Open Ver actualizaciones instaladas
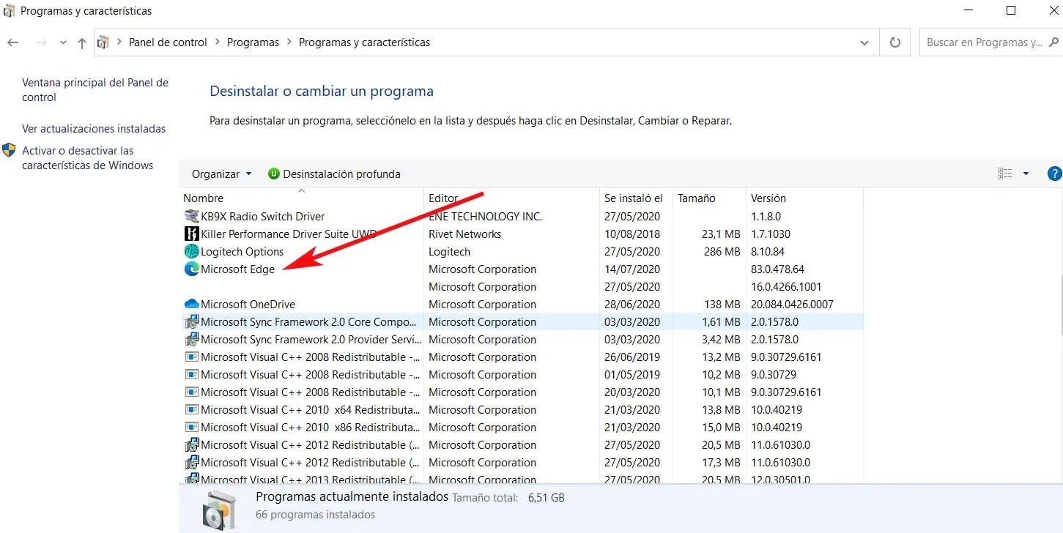Viewport: 1063px width, 533px height. pyautogui.click(x=93, y=128)
